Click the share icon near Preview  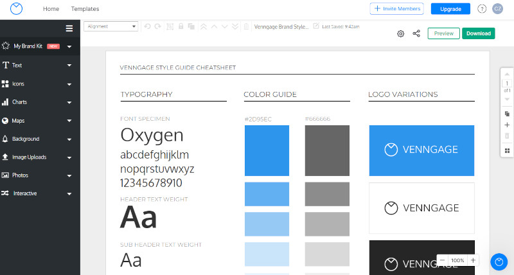pyautogui.click(x=416, y=33)
